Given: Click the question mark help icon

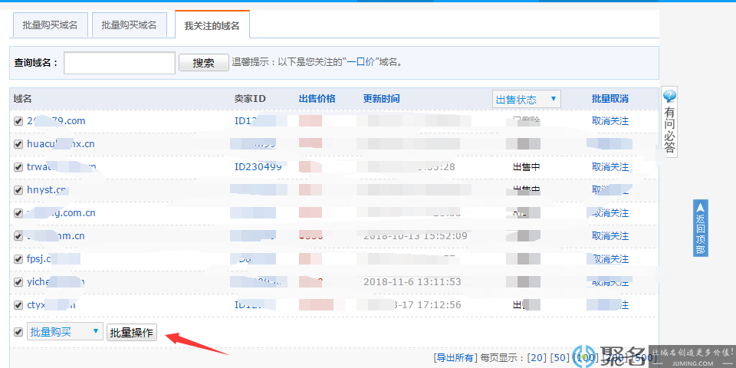Looking at the screenshot, I should point(669,97).
